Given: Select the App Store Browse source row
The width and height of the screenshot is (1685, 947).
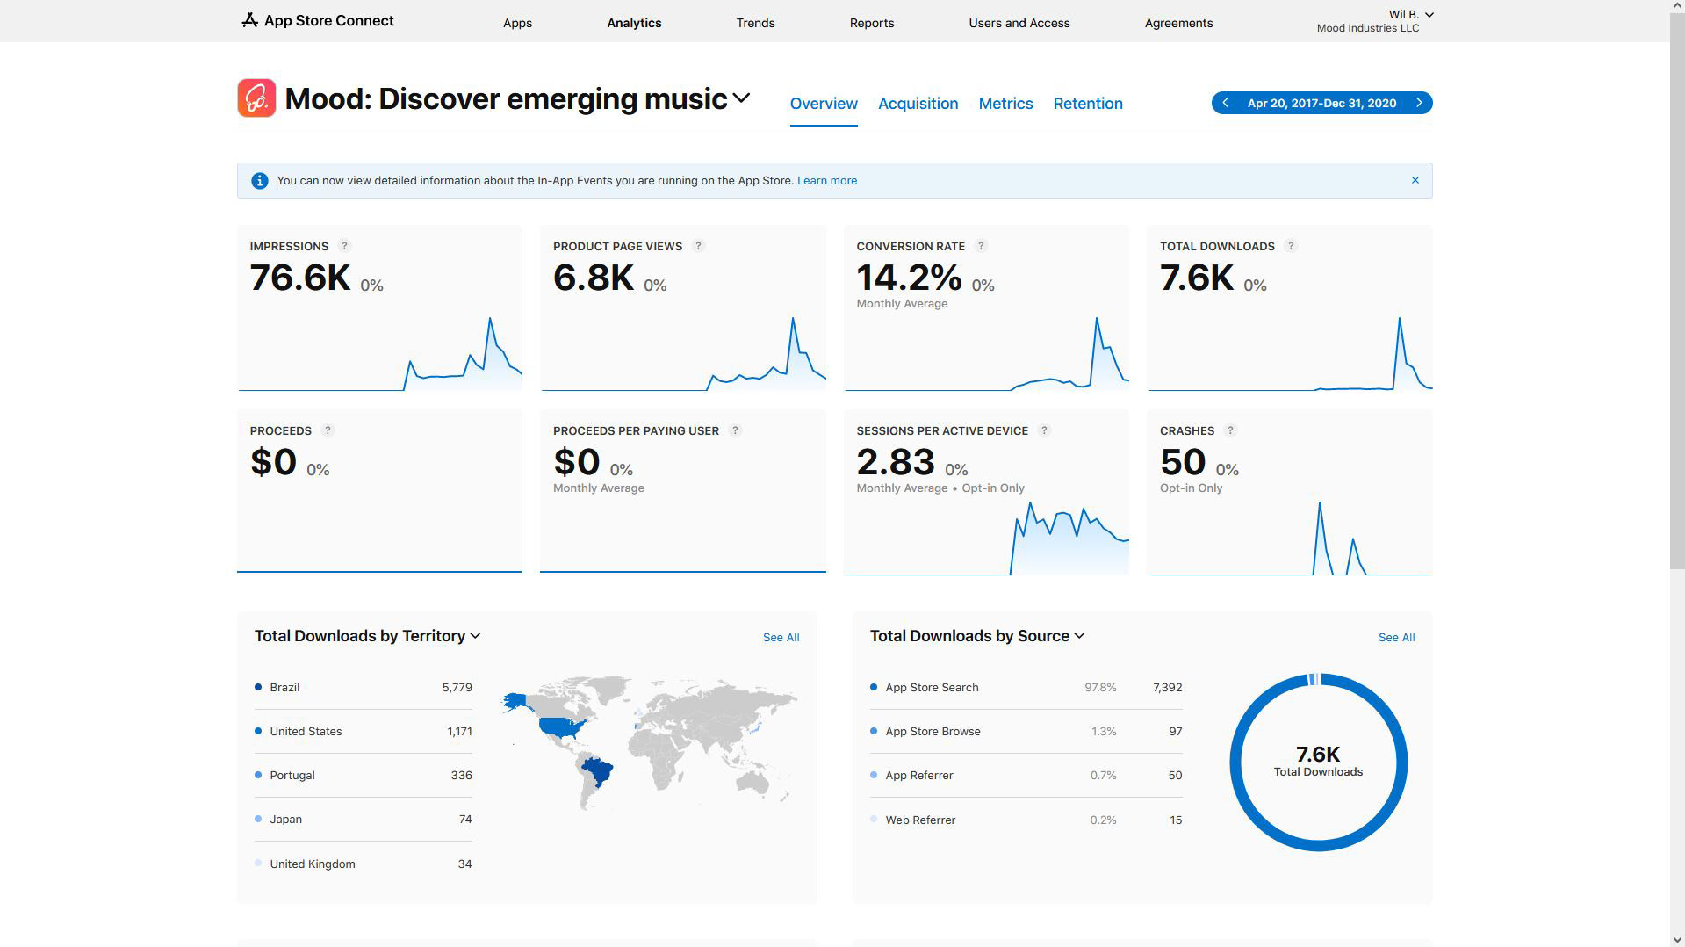Looking at the screenshot, I should point(1026,732).
